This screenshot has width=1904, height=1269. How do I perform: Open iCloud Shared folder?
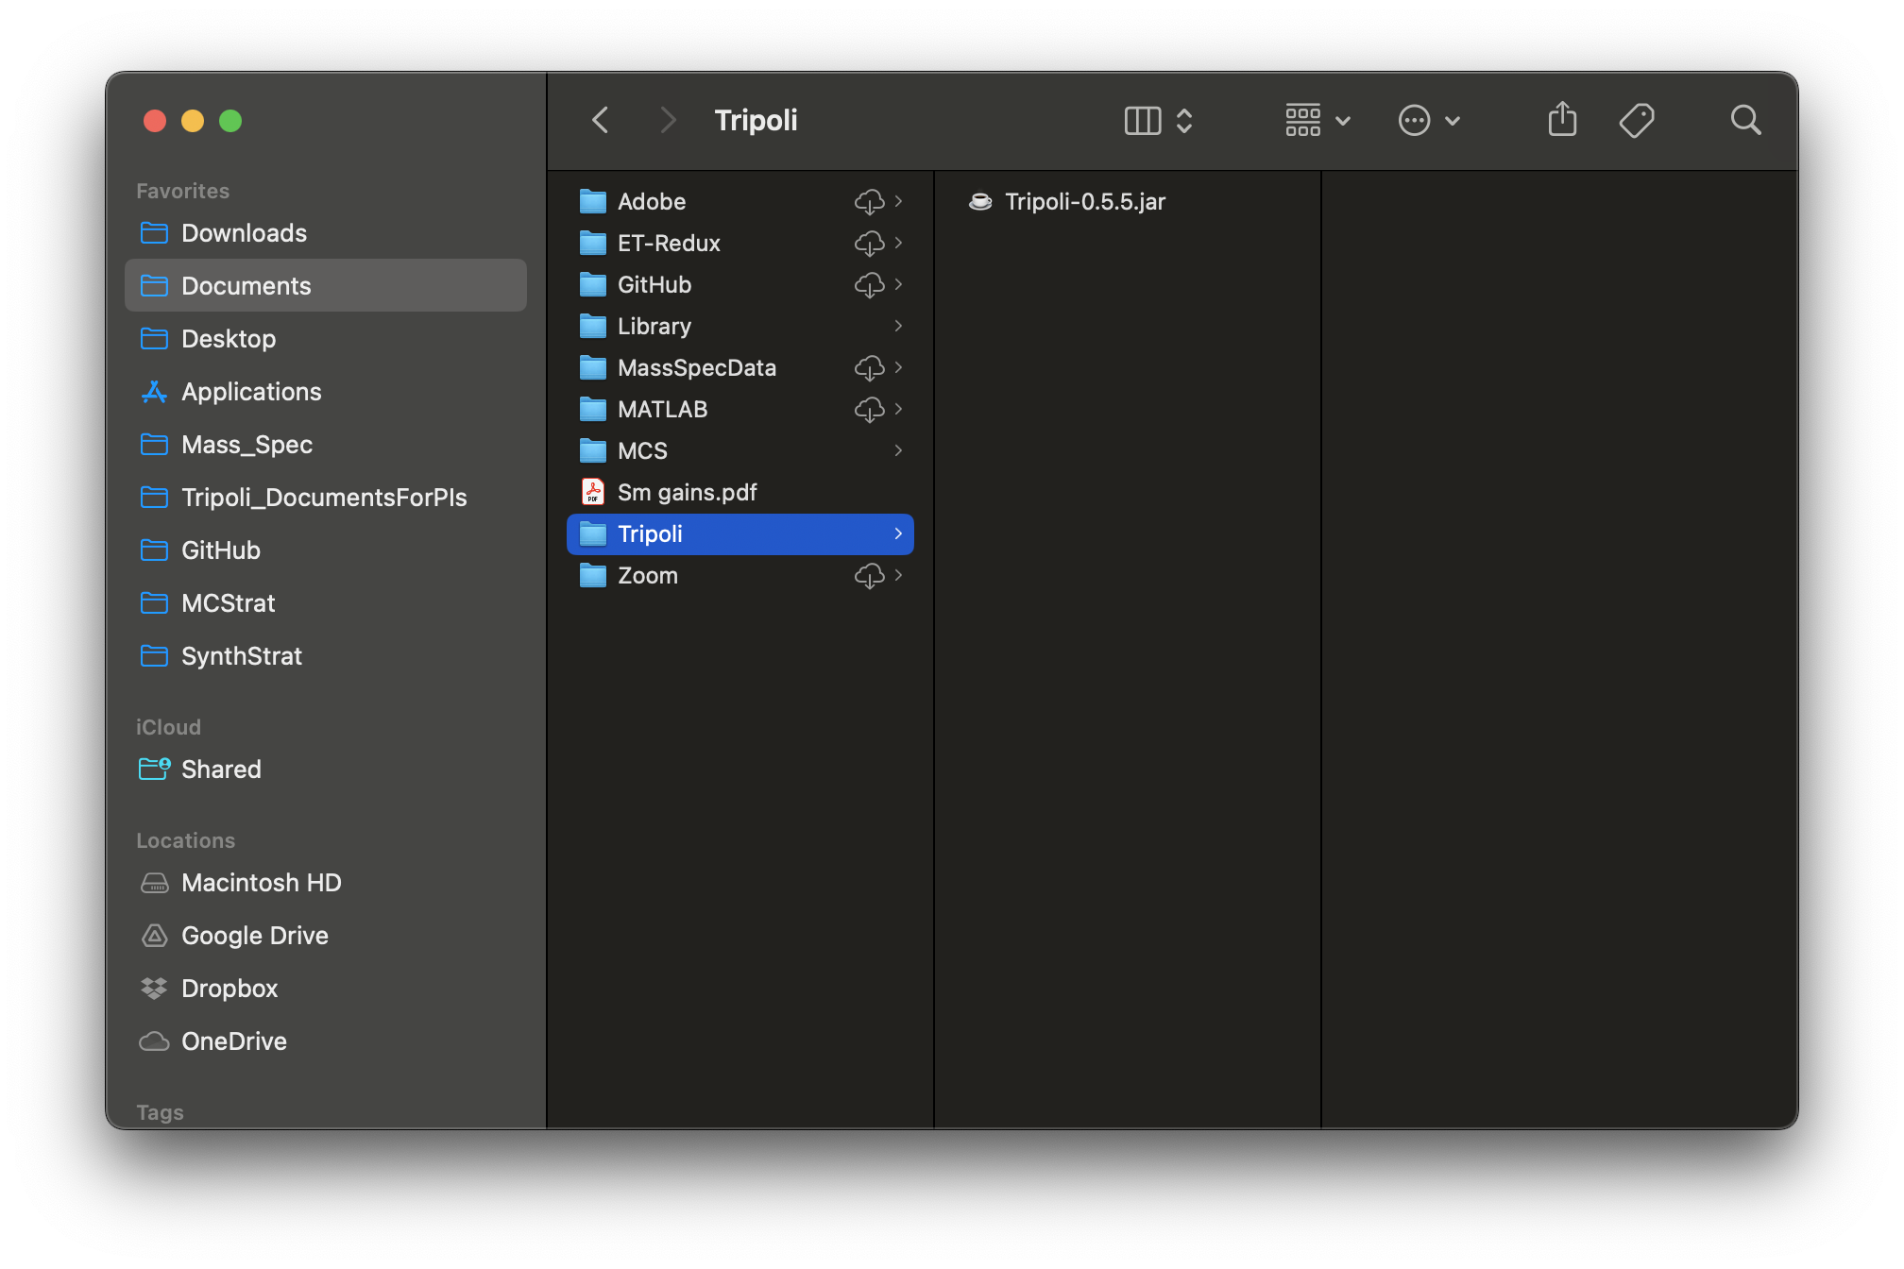[x=326, y=769]
